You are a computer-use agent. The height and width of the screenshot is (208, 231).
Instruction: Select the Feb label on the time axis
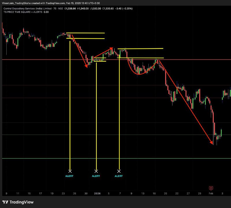point(211,193)
